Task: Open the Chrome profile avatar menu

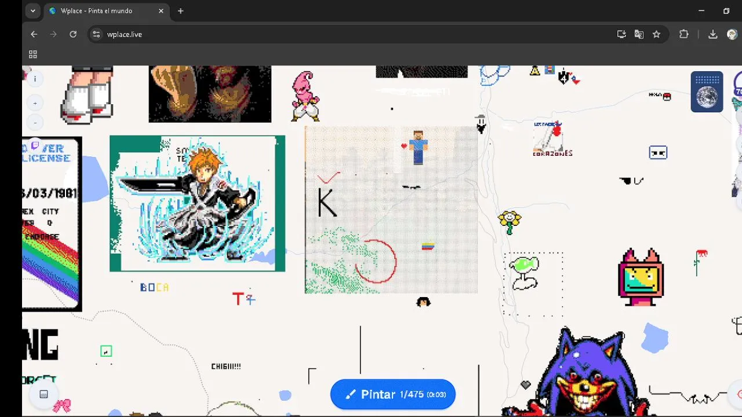Action: pyautogui.click(x=732, y=34)
